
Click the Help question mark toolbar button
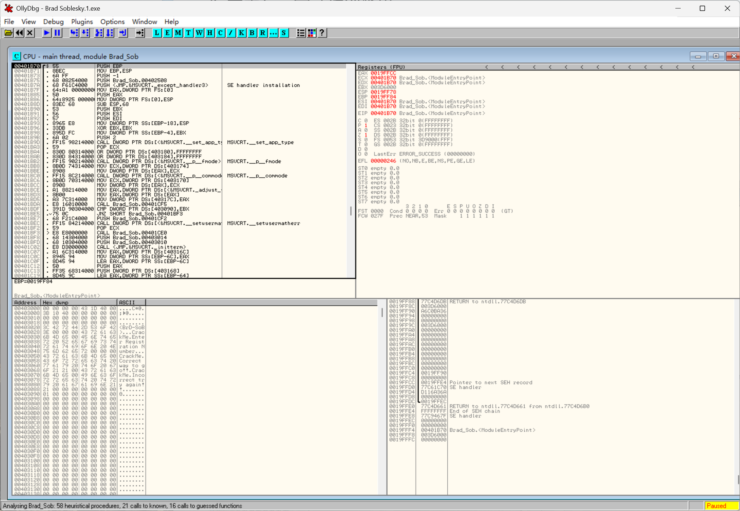(x=322, y=33)
